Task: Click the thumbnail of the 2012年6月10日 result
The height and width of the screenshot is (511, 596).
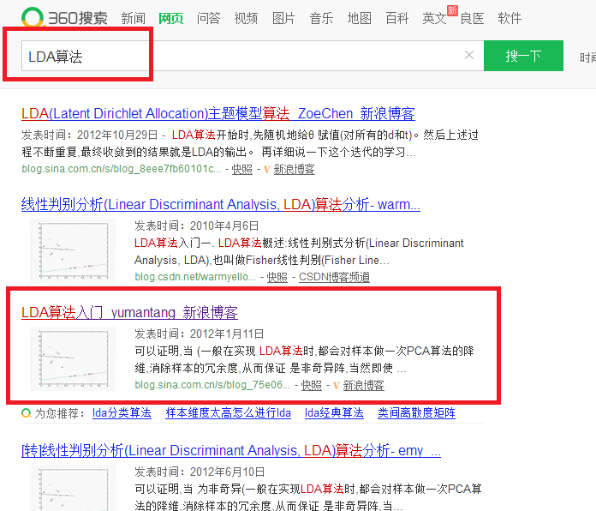Action: pyautogui.click(x=73, y=488)
